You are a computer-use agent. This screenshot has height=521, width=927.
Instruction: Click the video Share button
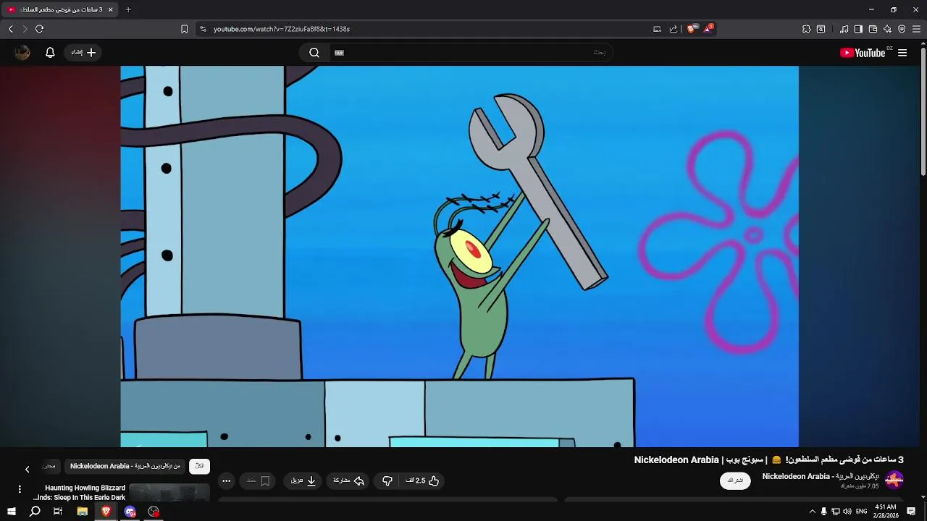(348, 480)
